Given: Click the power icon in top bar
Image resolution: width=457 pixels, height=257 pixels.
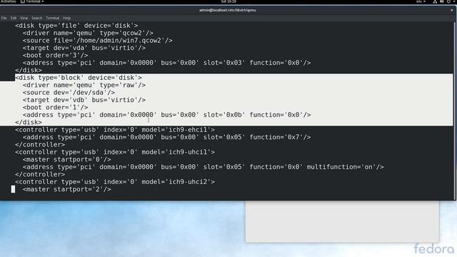Looking at the screenshot, I should tap(449, 1).
